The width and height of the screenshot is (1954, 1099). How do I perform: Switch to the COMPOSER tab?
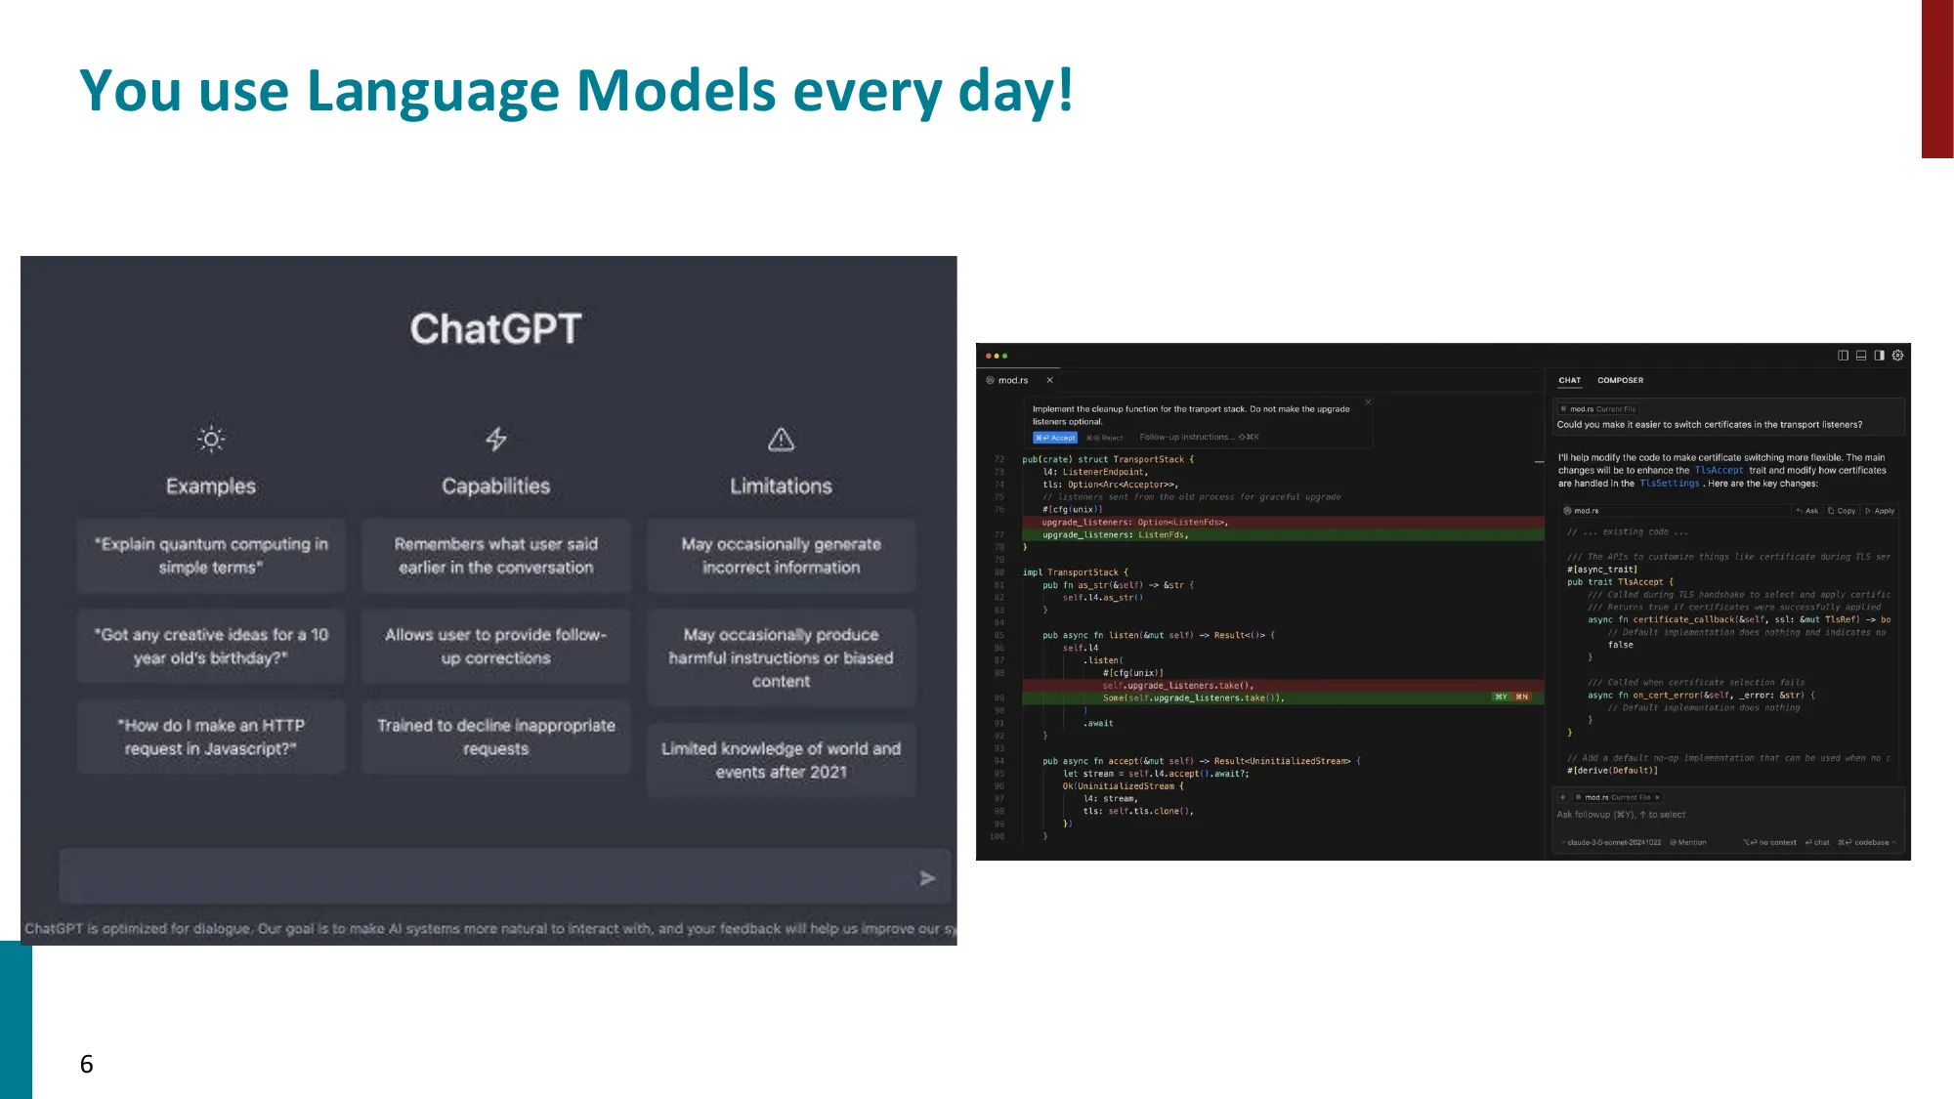tap(1620, 380)
